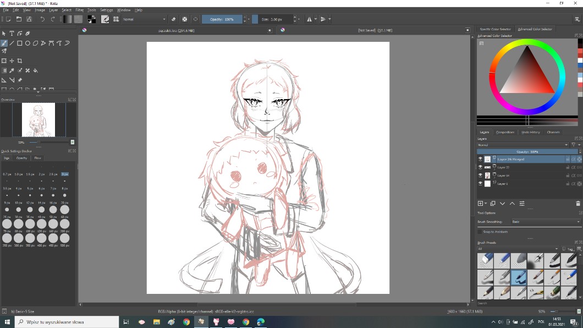Pick the Ellipse drawing tool
This screenshot has width=583, height=328.
pos(28,43)
